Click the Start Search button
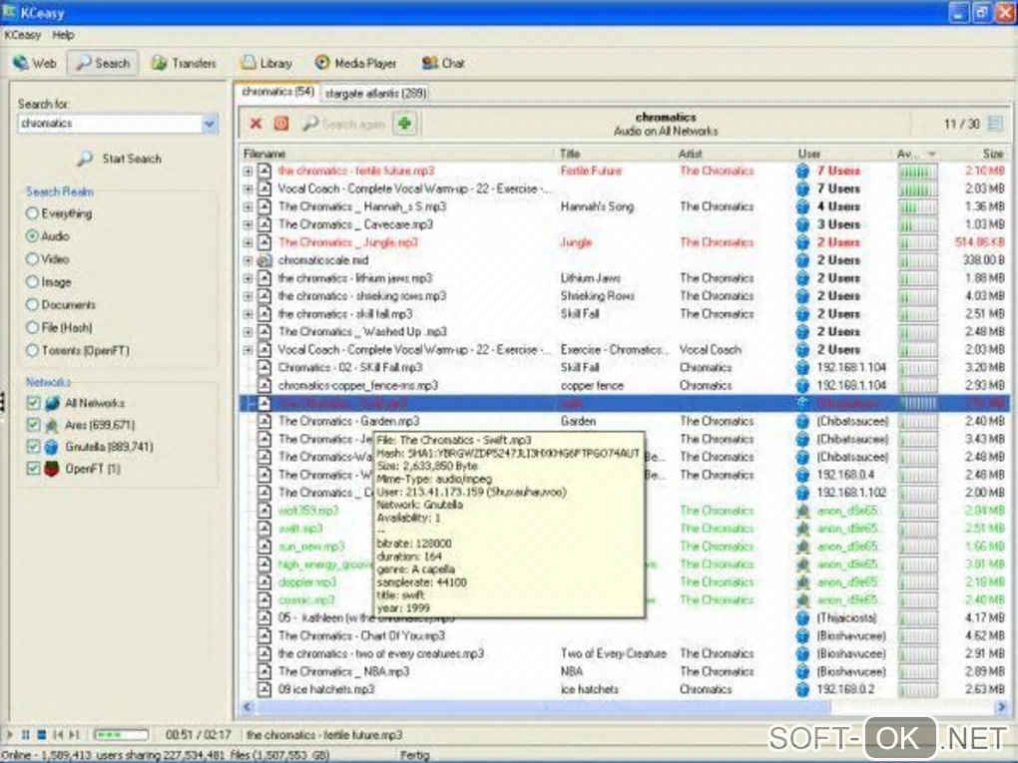 [120, 159]
